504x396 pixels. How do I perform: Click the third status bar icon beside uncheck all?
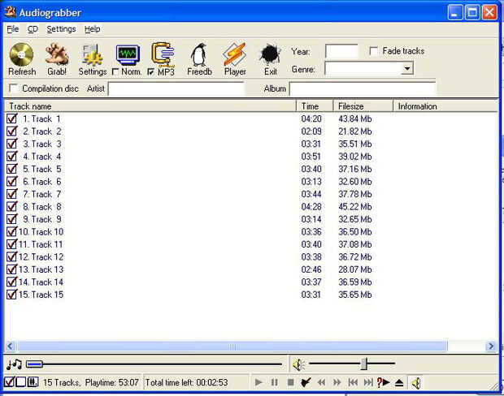33,382
